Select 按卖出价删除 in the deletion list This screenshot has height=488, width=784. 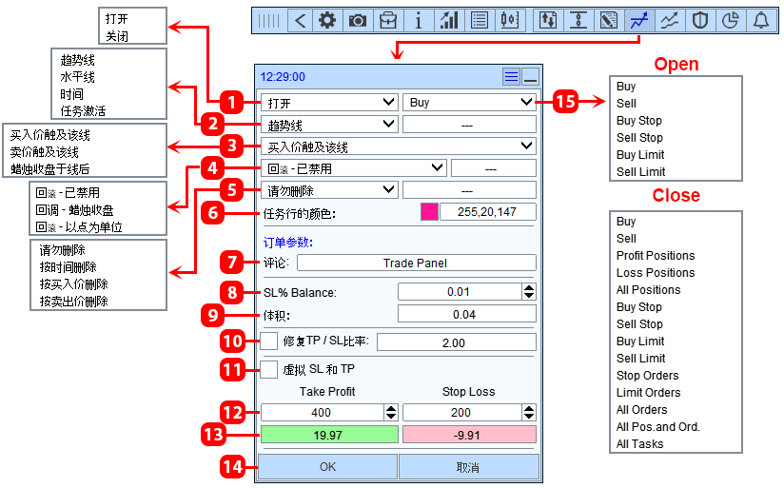(73, 301)
